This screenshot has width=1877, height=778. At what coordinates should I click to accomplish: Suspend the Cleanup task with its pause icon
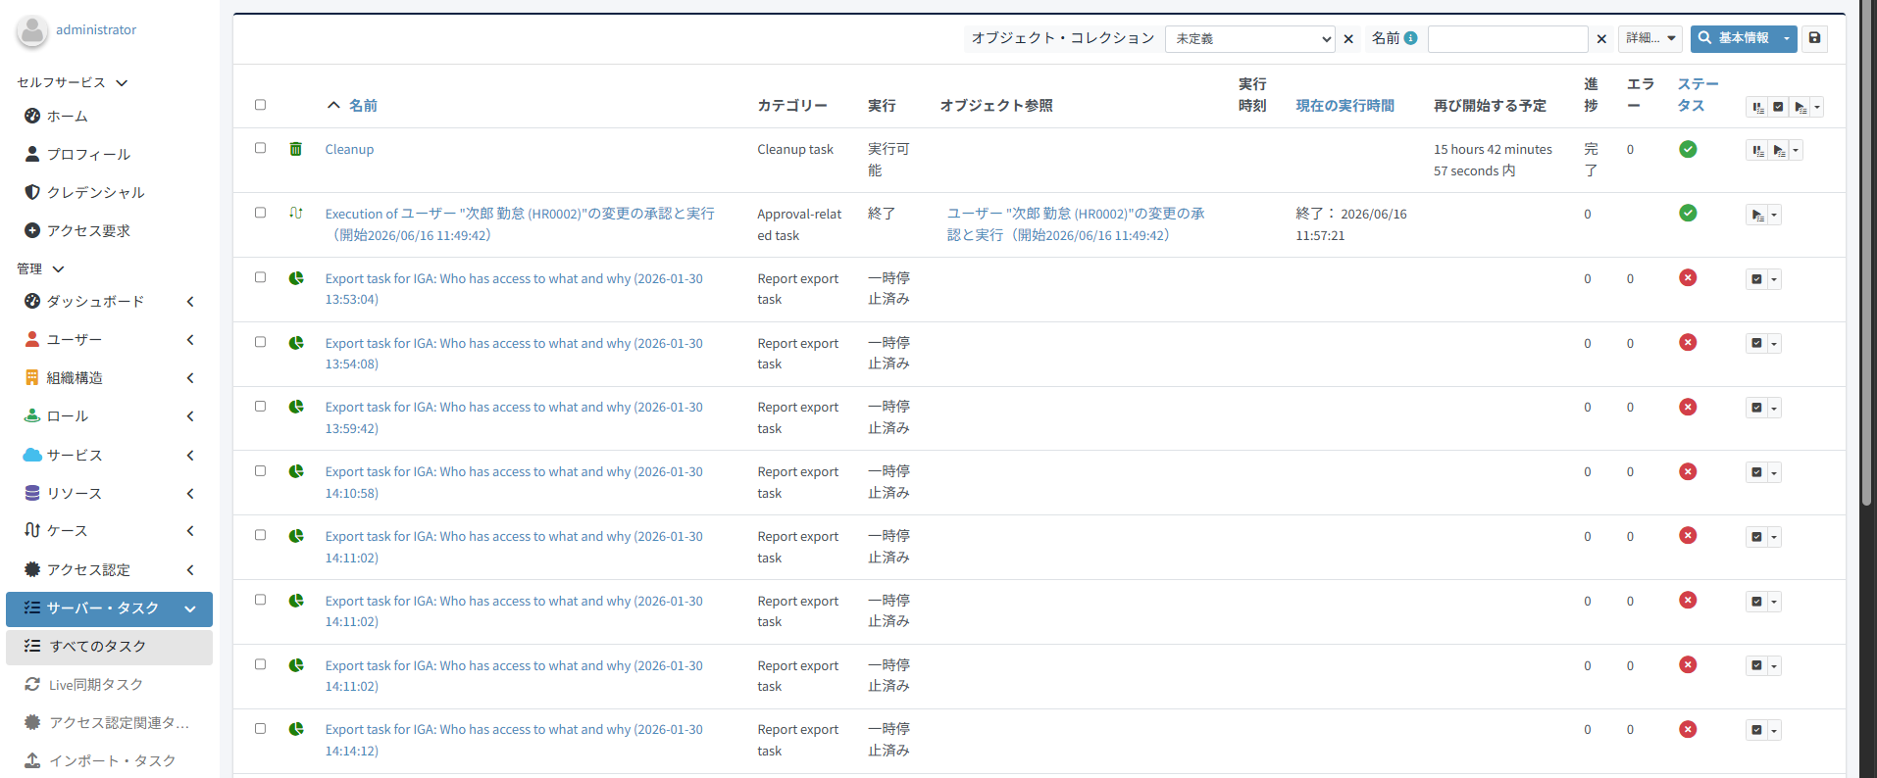pos(1757,150)
